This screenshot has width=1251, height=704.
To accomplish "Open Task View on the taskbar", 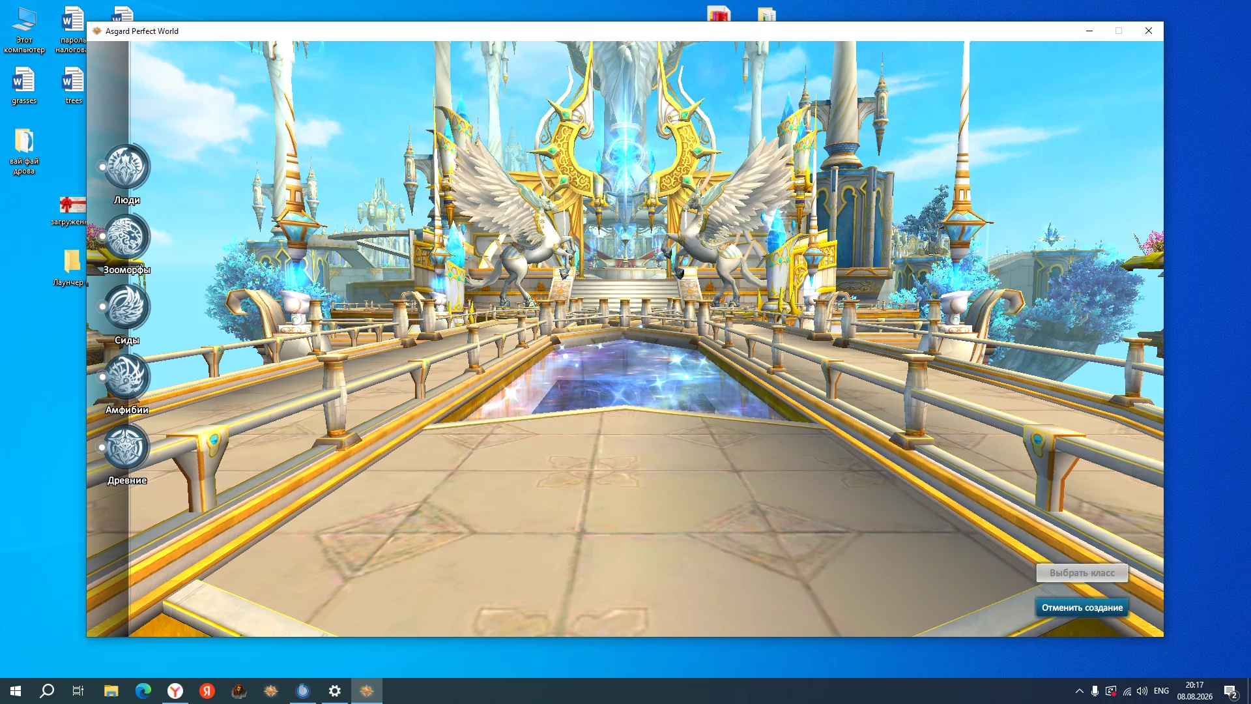I will coord(78,691).
